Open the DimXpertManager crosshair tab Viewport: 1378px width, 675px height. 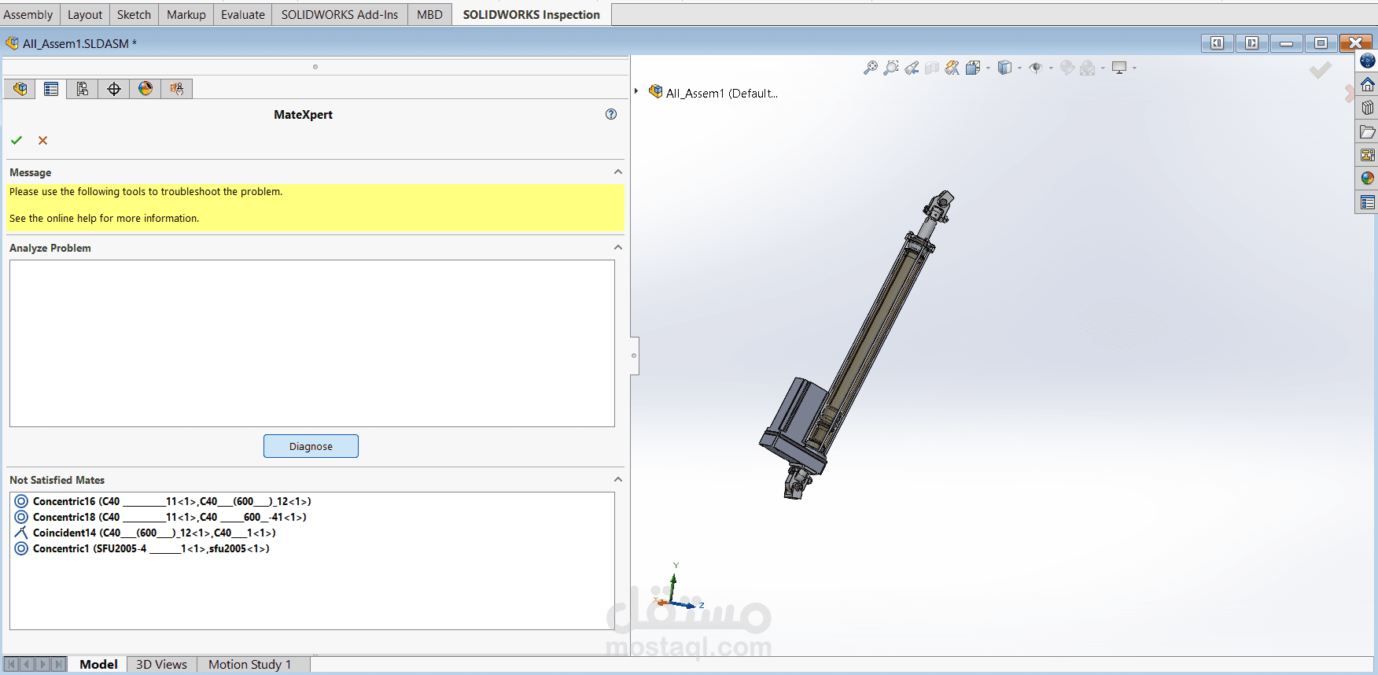114,89
